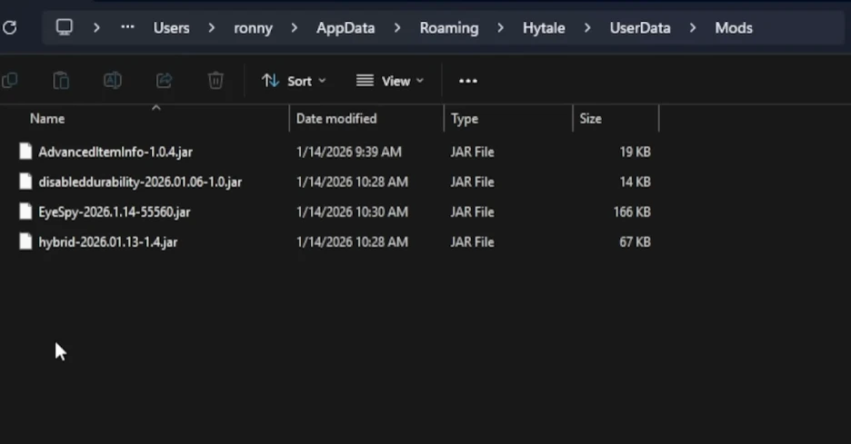The height and width of the screenshot is (444, 851).
Task: Expand the hidden breadcrumb path ellipsis
Action: (127, 27)
